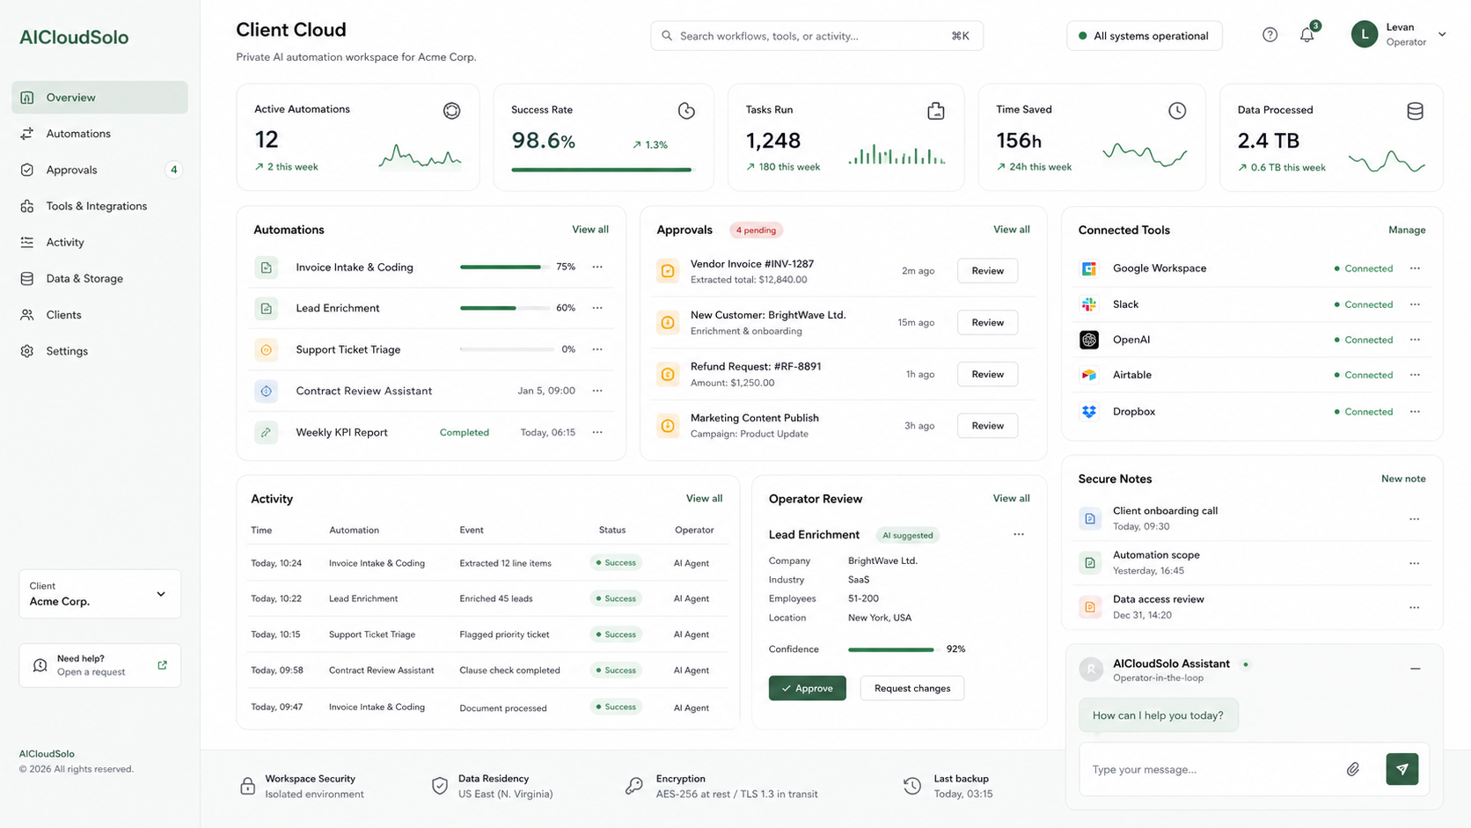Screen dimensions: 1471x828
Task: Click the Time Saved clock icon
Action: click(x=1177, y=111)
